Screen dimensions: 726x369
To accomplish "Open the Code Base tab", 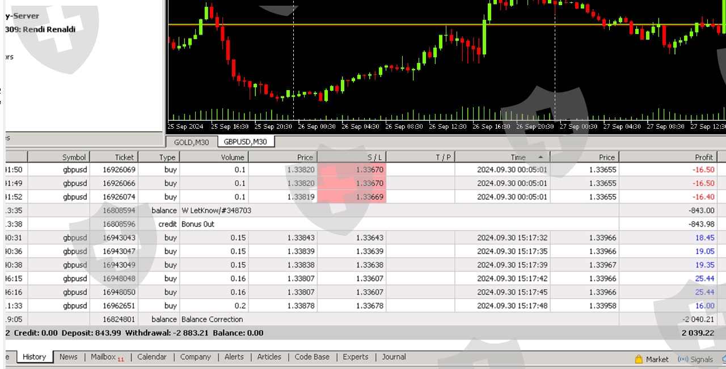I will (311, 357).
